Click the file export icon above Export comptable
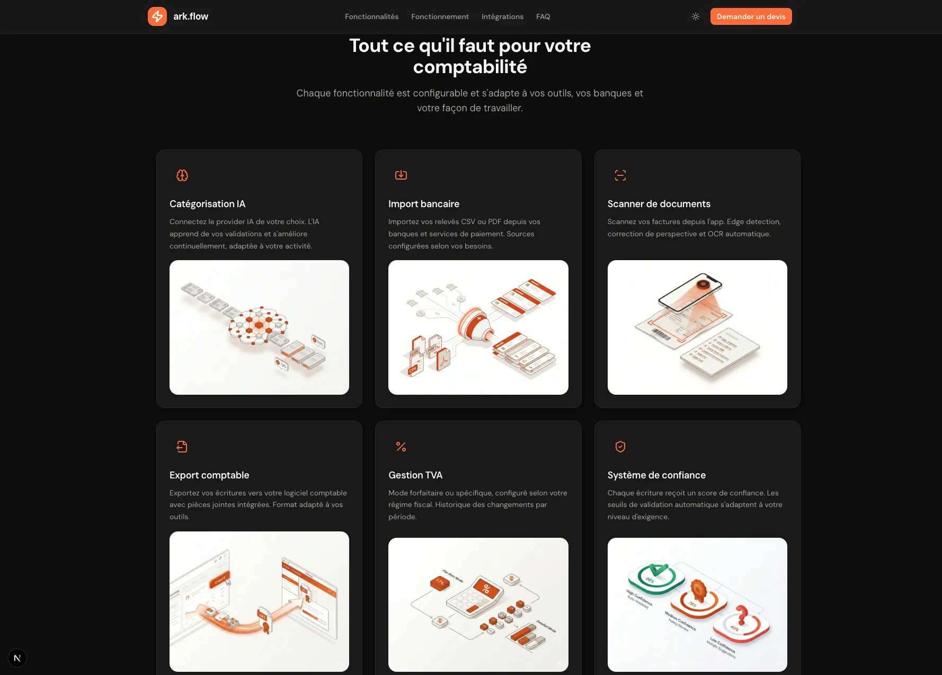The height and width of the screenshot is (675, 942). click(x=182, y=447)
